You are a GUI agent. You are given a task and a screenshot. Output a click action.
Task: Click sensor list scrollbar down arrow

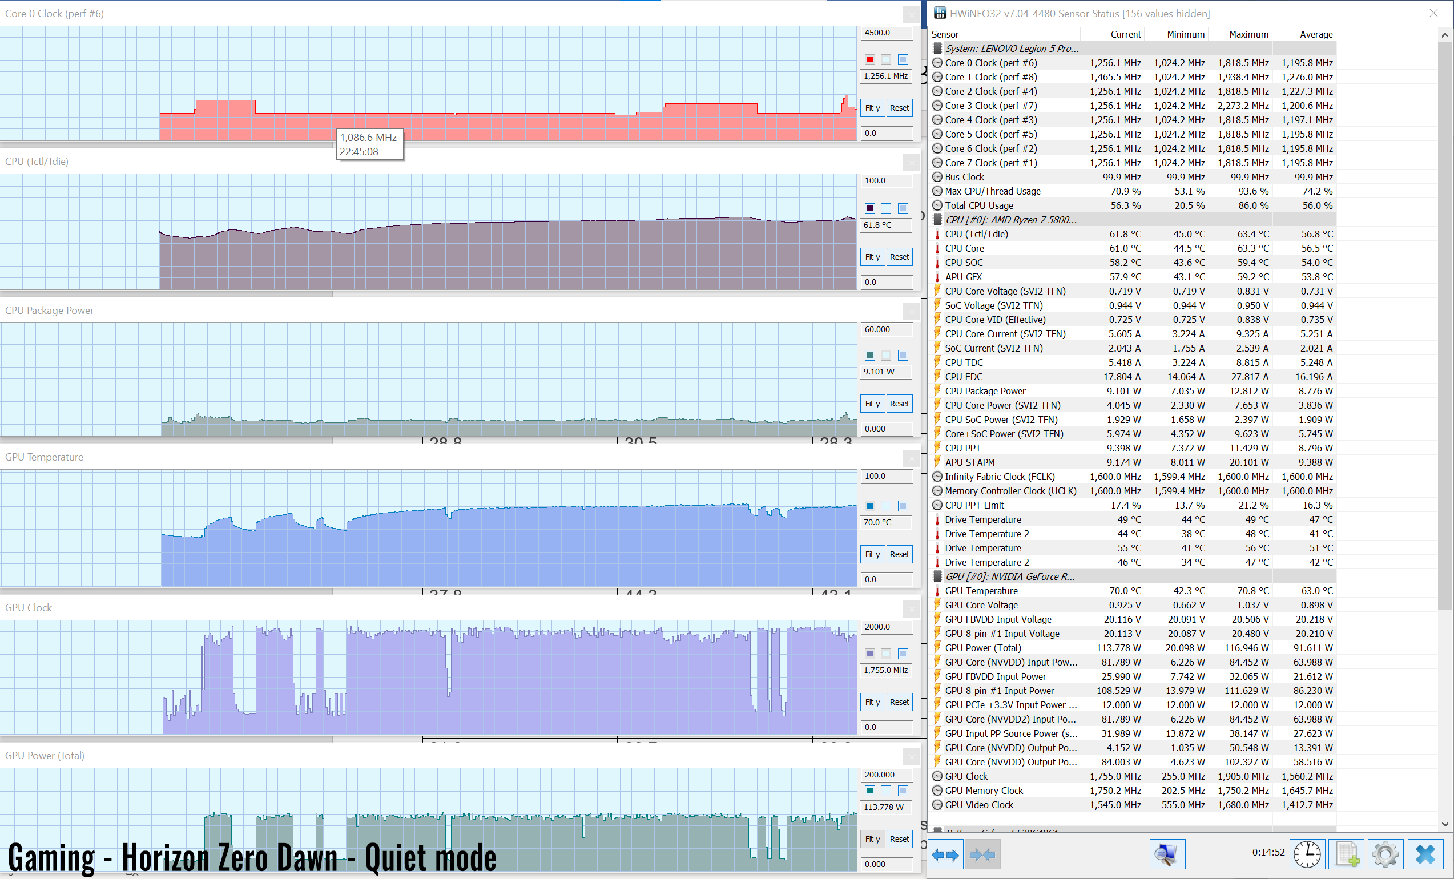[1444, 824]
